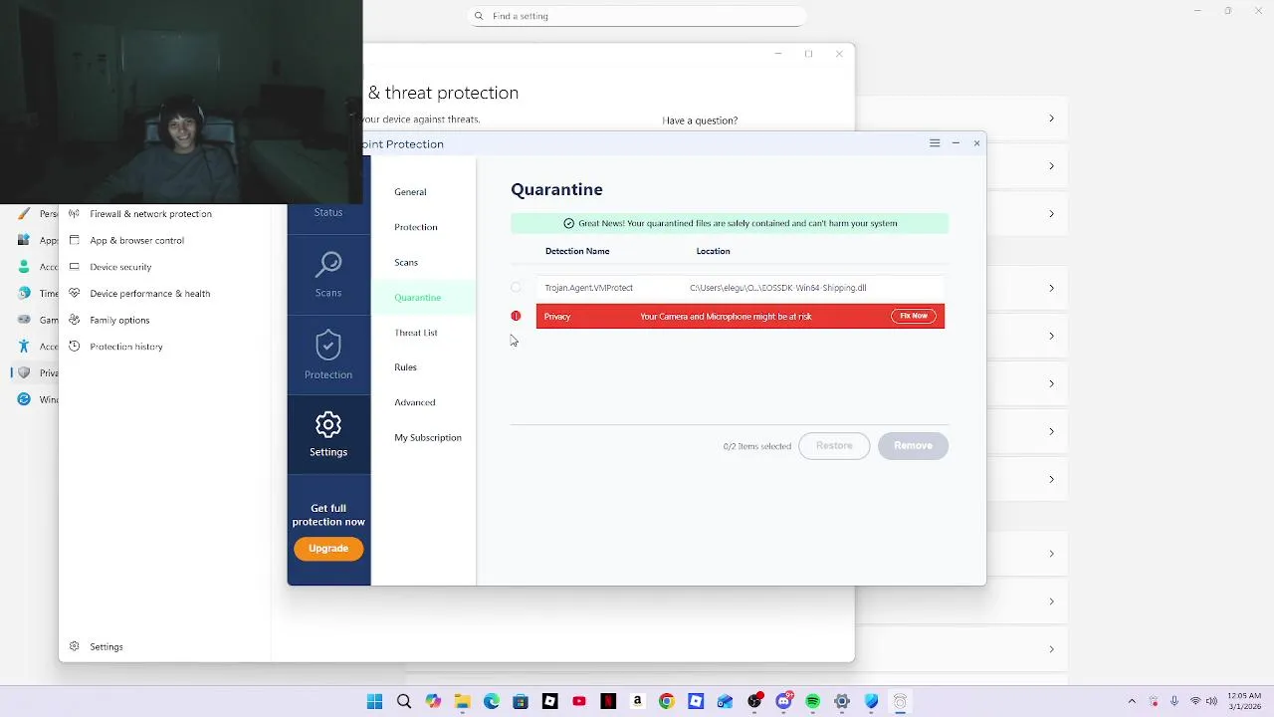Click the Gaming controller icon in Settings sidebar
The width and height of the screenshot is (1274, 717).
coord(24,320)
